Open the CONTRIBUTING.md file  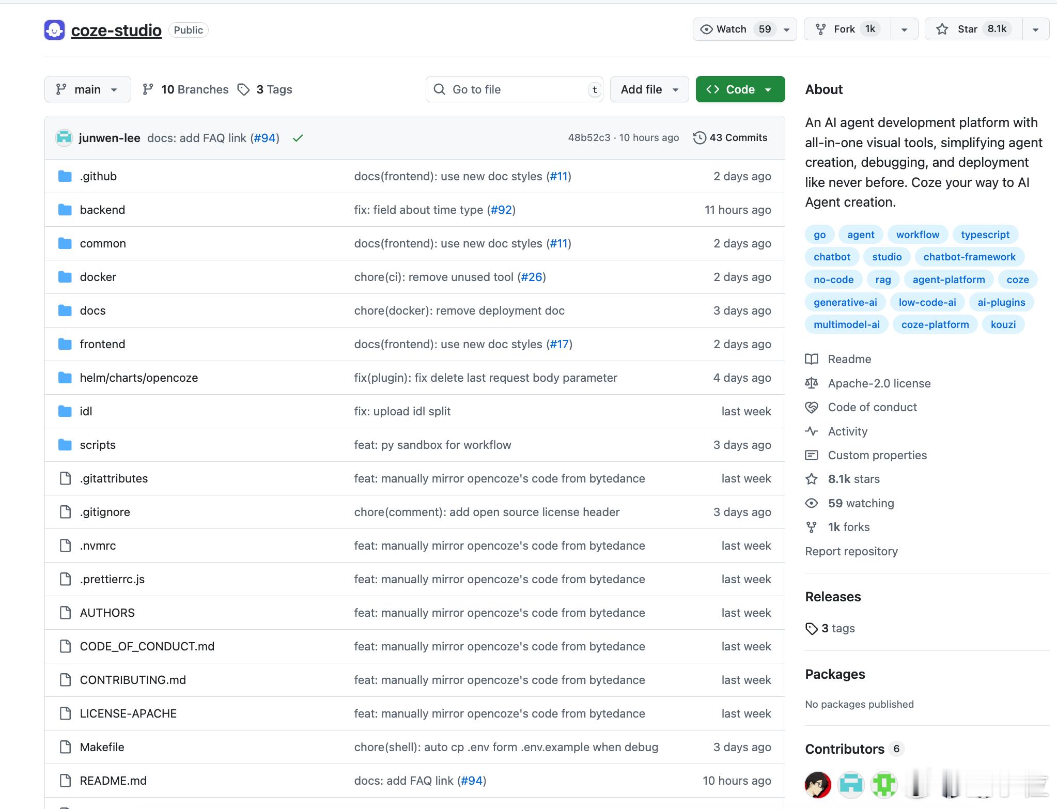133,680
